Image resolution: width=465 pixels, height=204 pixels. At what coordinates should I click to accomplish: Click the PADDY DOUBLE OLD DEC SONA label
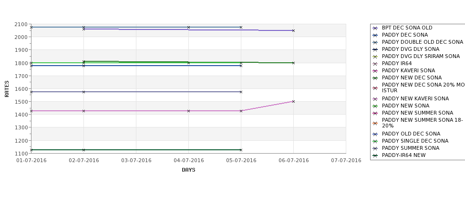coord(422,42)
